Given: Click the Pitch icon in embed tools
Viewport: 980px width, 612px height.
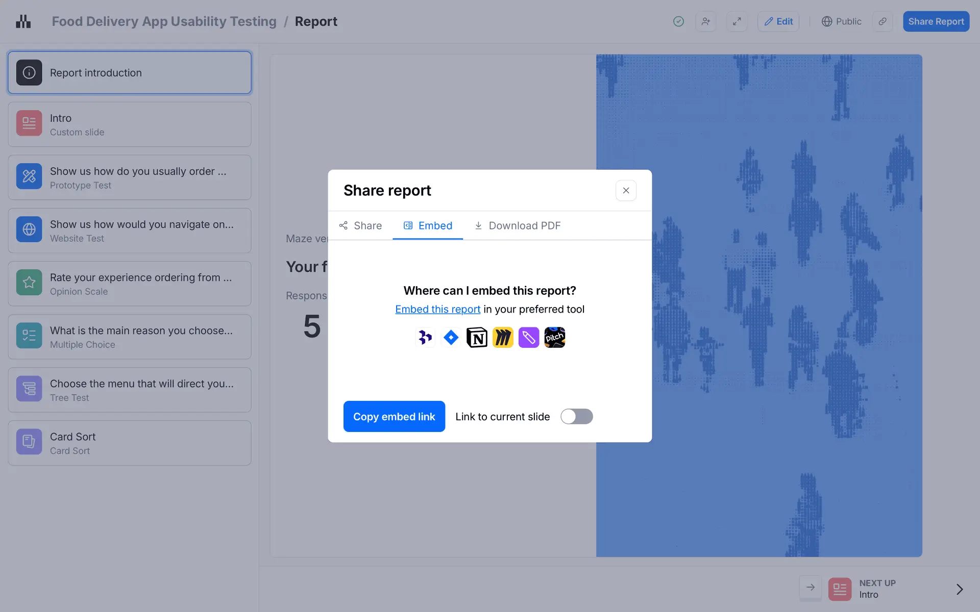Looking at the screenshot, I should pos(554,338).
